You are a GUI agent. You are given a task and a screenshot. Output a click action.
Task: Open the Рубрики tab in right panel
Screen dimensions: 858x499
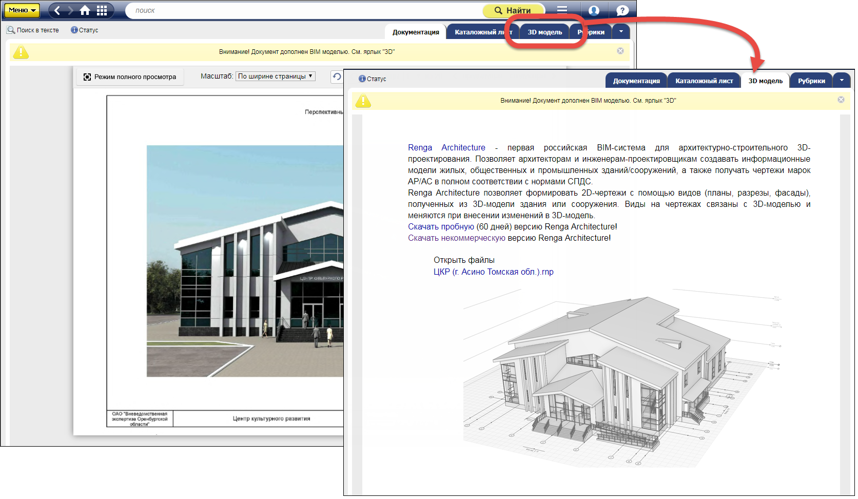[811, 81]
